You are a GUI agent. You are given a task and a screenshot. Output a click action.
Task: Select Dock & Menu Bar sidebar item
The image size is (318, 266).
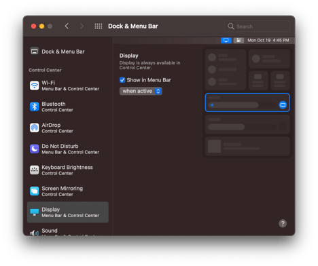(68, 52)
